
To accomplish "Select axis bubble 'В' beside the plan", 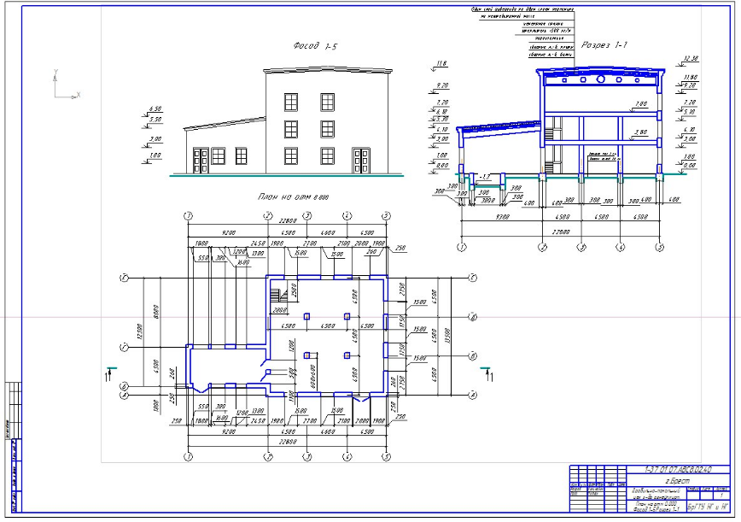I will pyautogui.click(x=472, y=356).
